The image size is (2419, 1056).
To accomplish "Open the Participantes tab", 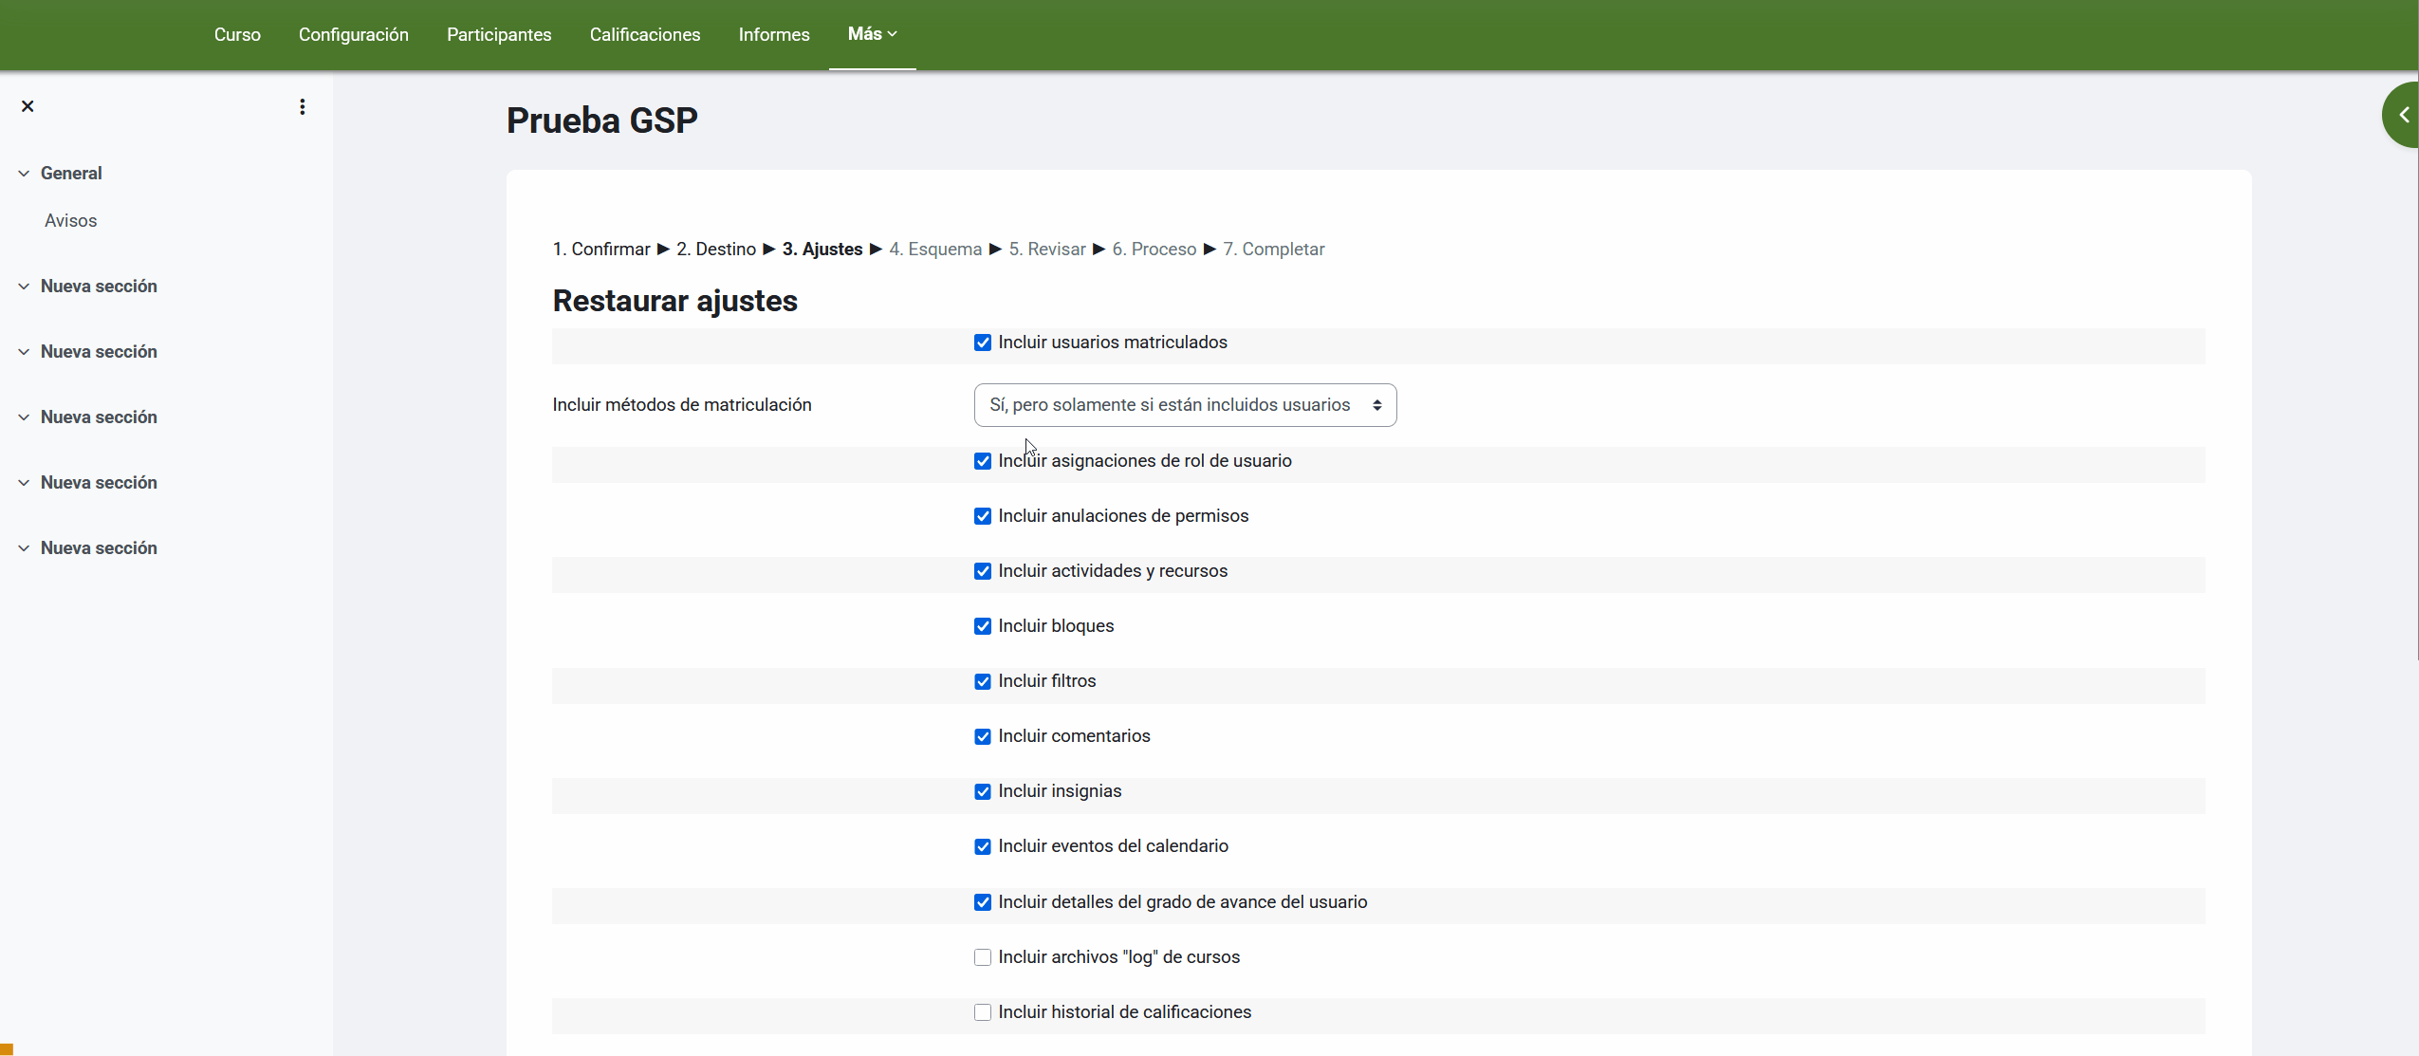I will tap(499, 35).
